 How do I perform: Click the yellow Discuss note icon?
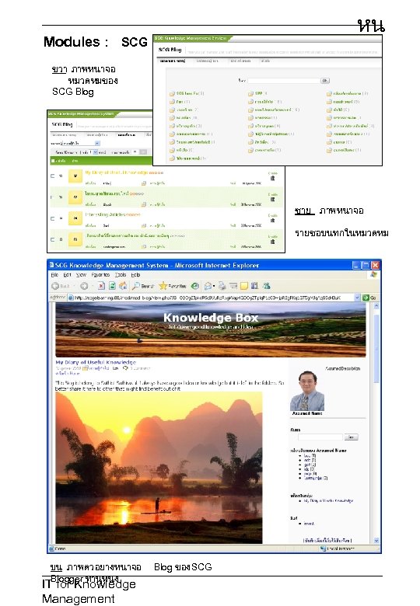[x=243, y=286]
